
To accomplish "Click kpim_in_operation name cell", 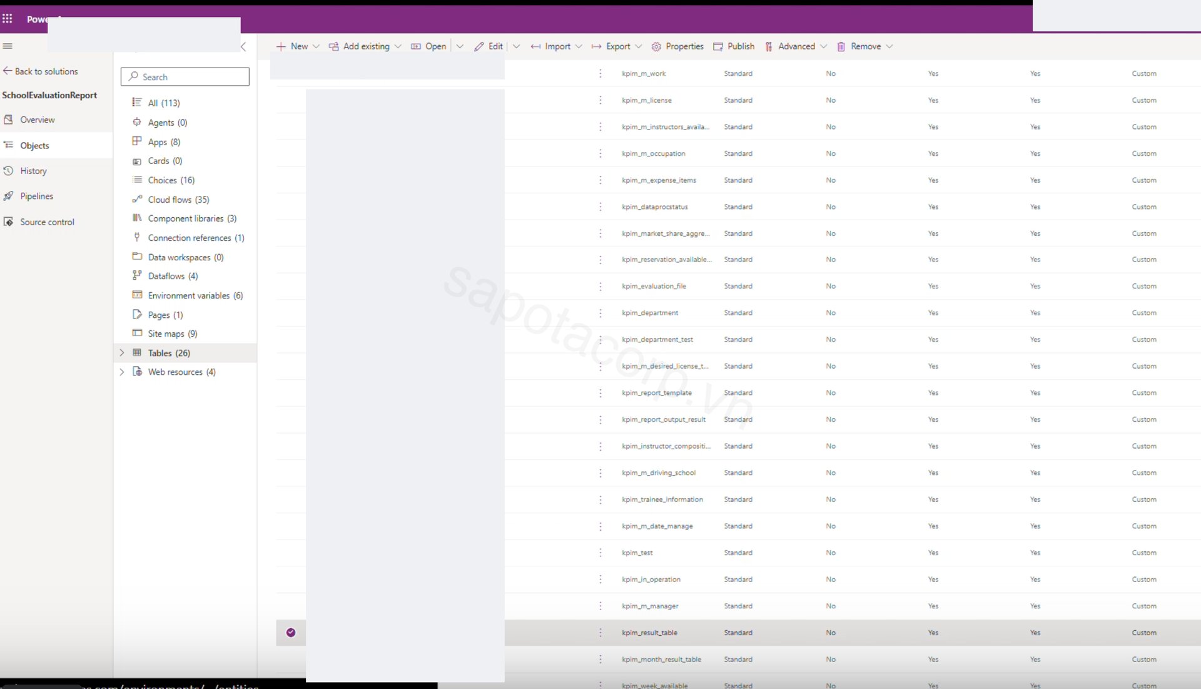I will click(651, 579).
